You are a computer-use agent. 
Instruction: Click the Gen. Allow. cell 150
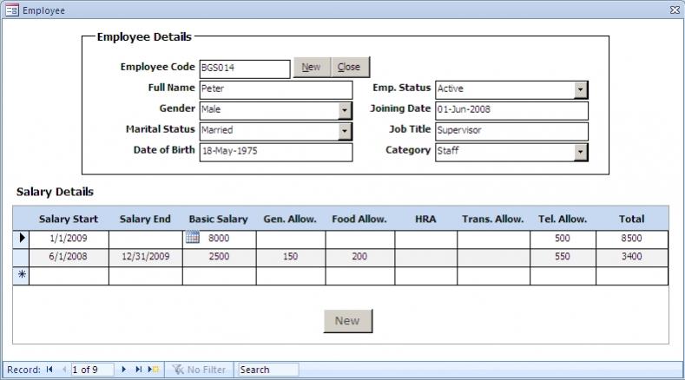coord(291,257)
